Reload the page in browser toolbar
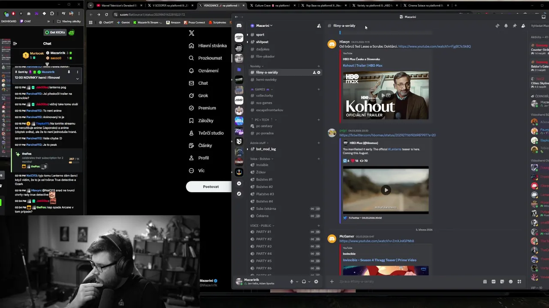The image size is (549, 308). (106, 15)
